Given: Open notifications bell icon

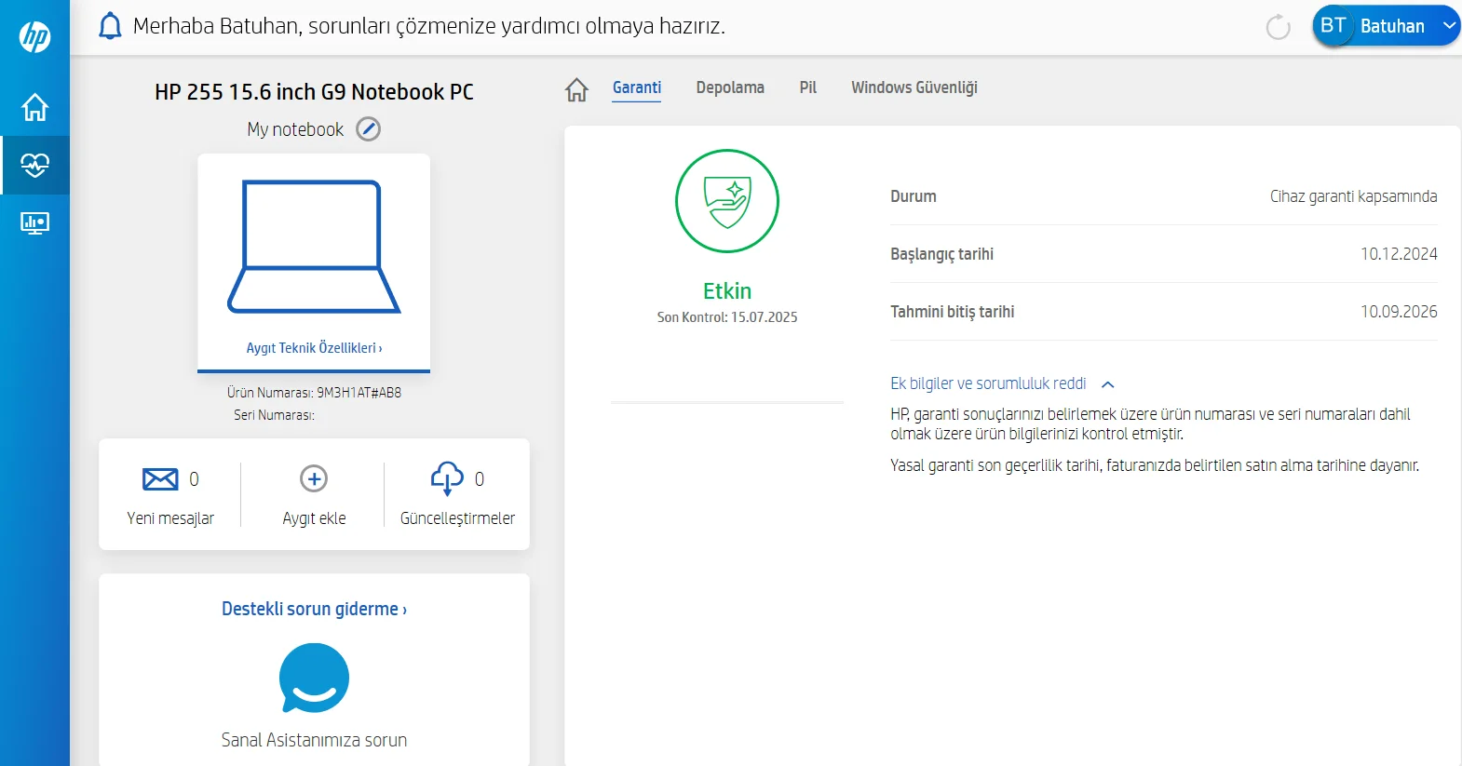Looking at the screenshot, I should [x=110, y=26].
